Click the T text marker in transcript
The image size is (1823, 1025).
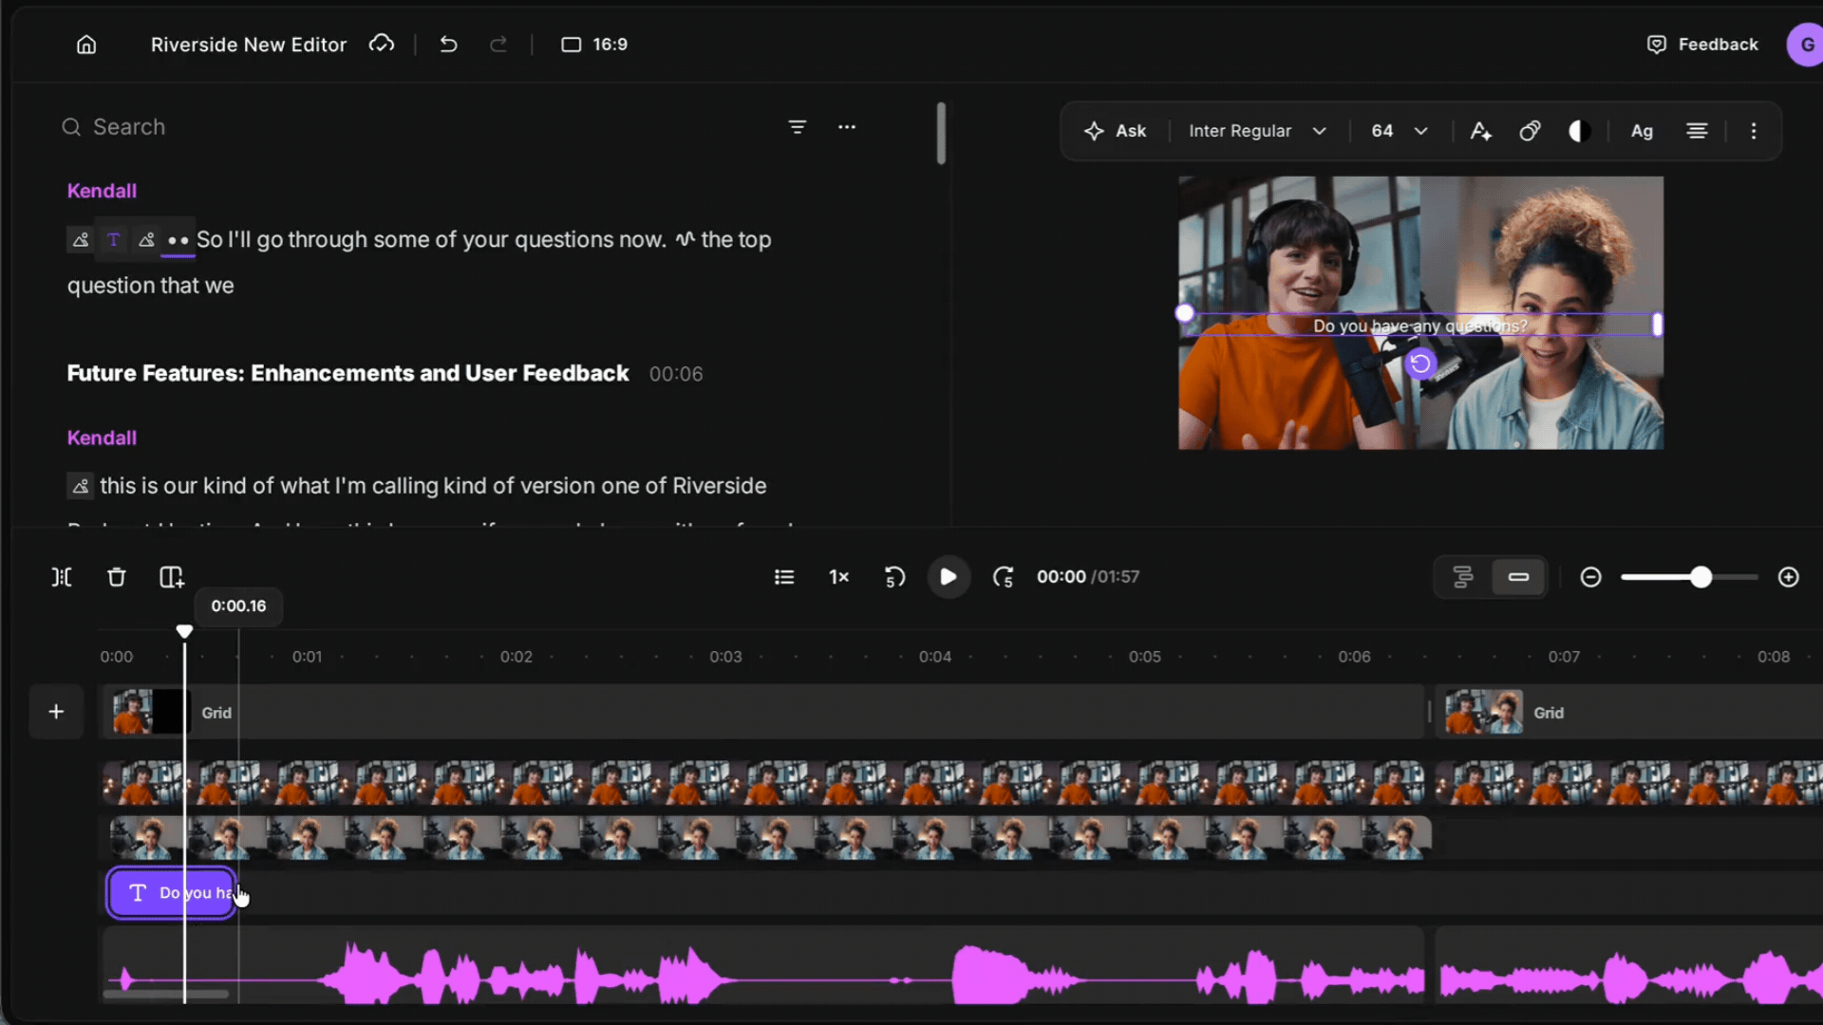pyautogui.click(x=114, y=240)
